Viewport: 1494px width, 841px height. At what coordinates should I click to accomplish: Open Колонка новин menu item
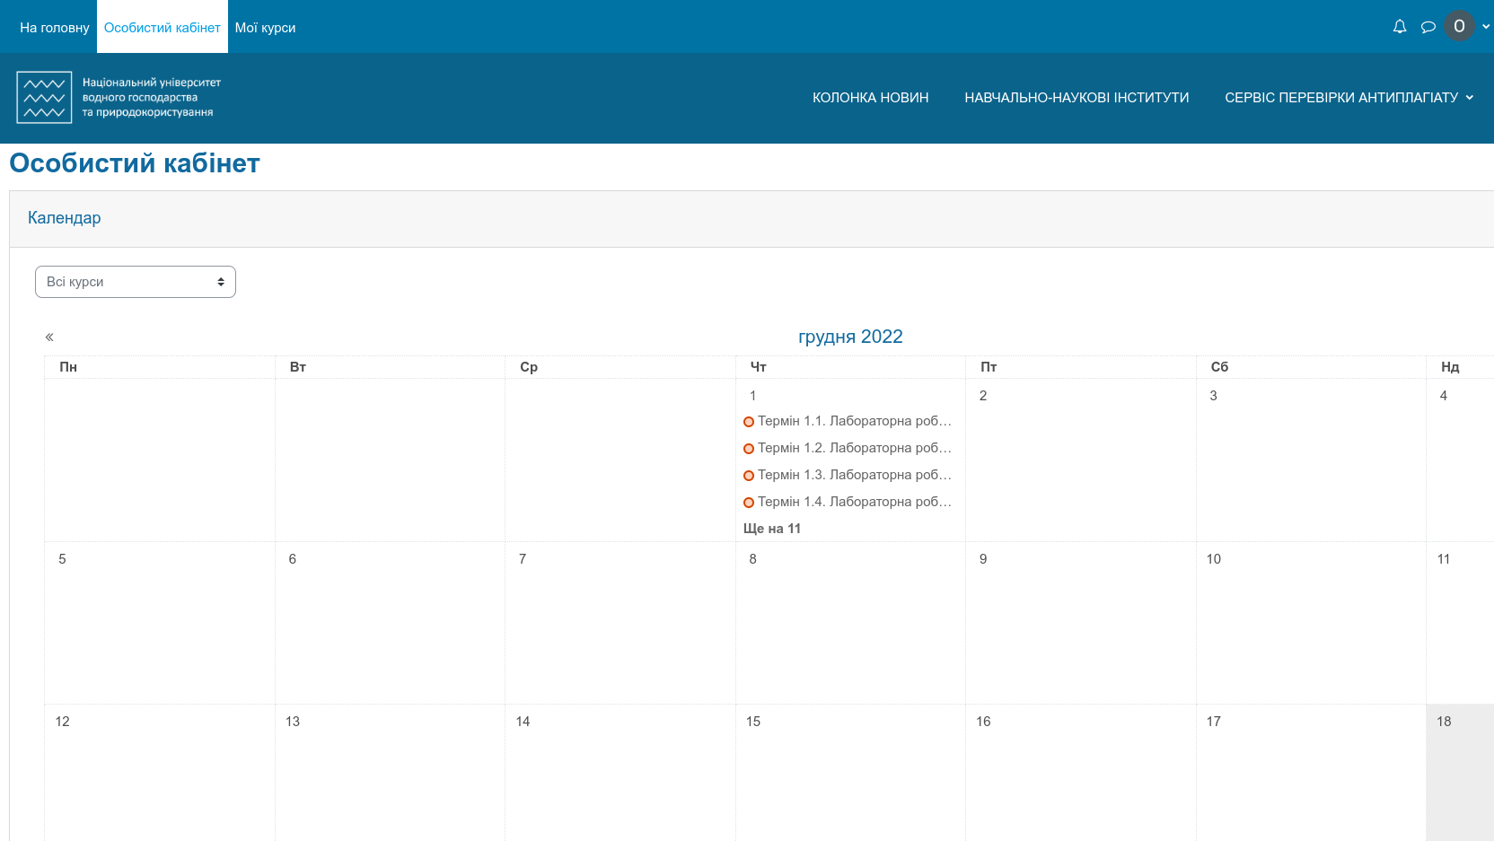click(x=870, y=98)
